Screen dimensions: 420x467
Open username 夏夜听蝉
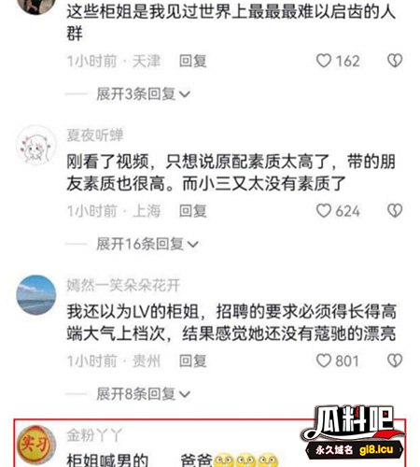[95, 134]
